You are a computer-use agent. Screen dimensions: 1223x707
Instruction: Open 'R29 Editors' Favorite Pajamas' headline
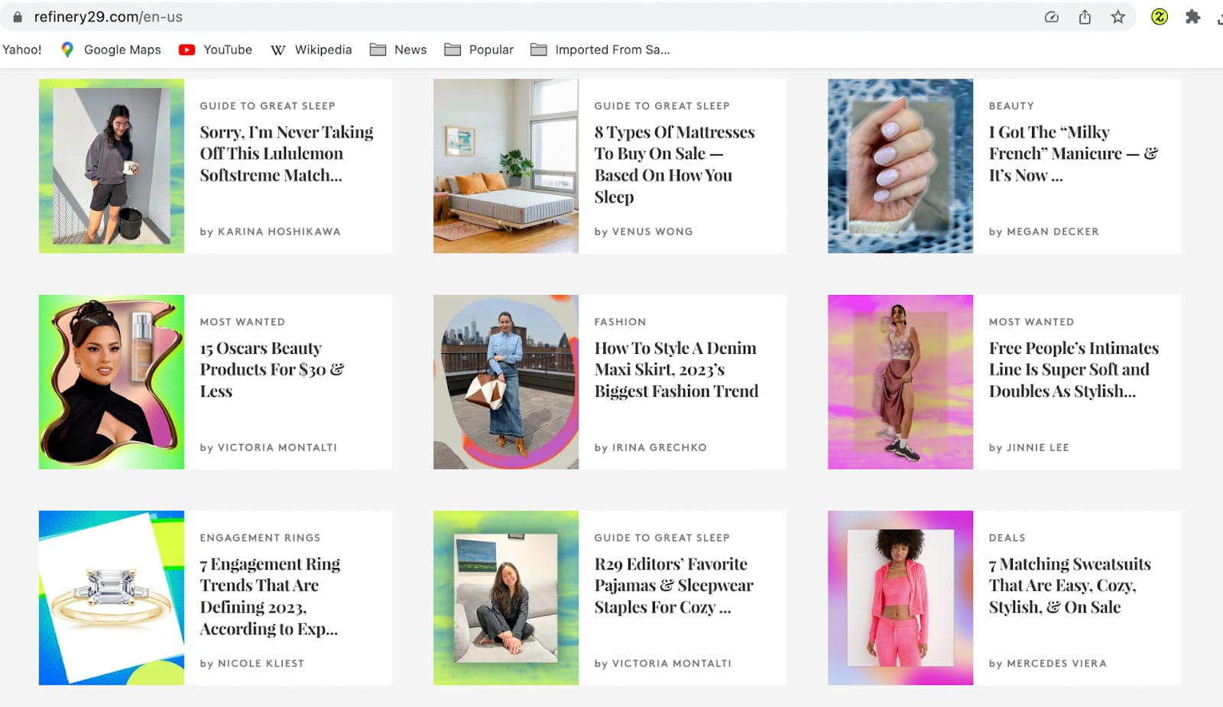click(x=673, y=585)
